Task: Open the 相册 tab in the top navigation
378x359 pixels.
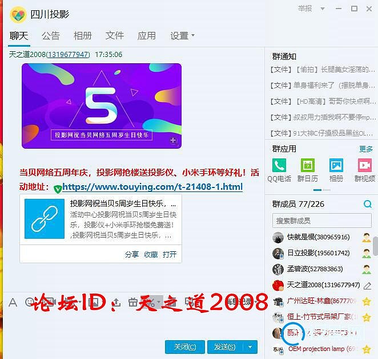Action: point(83,36)
